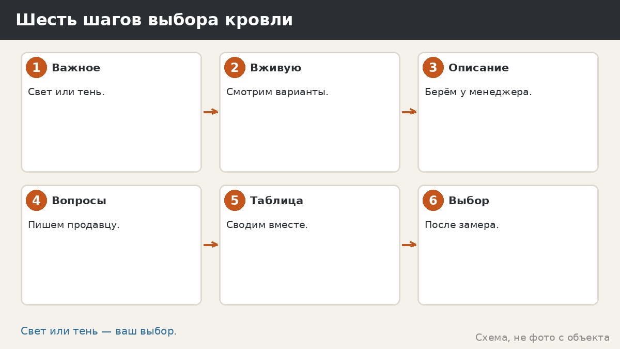Click the text 'Берём у менеджера.'
The width and height of the screenshot is (620, 349).
(478, 92)
